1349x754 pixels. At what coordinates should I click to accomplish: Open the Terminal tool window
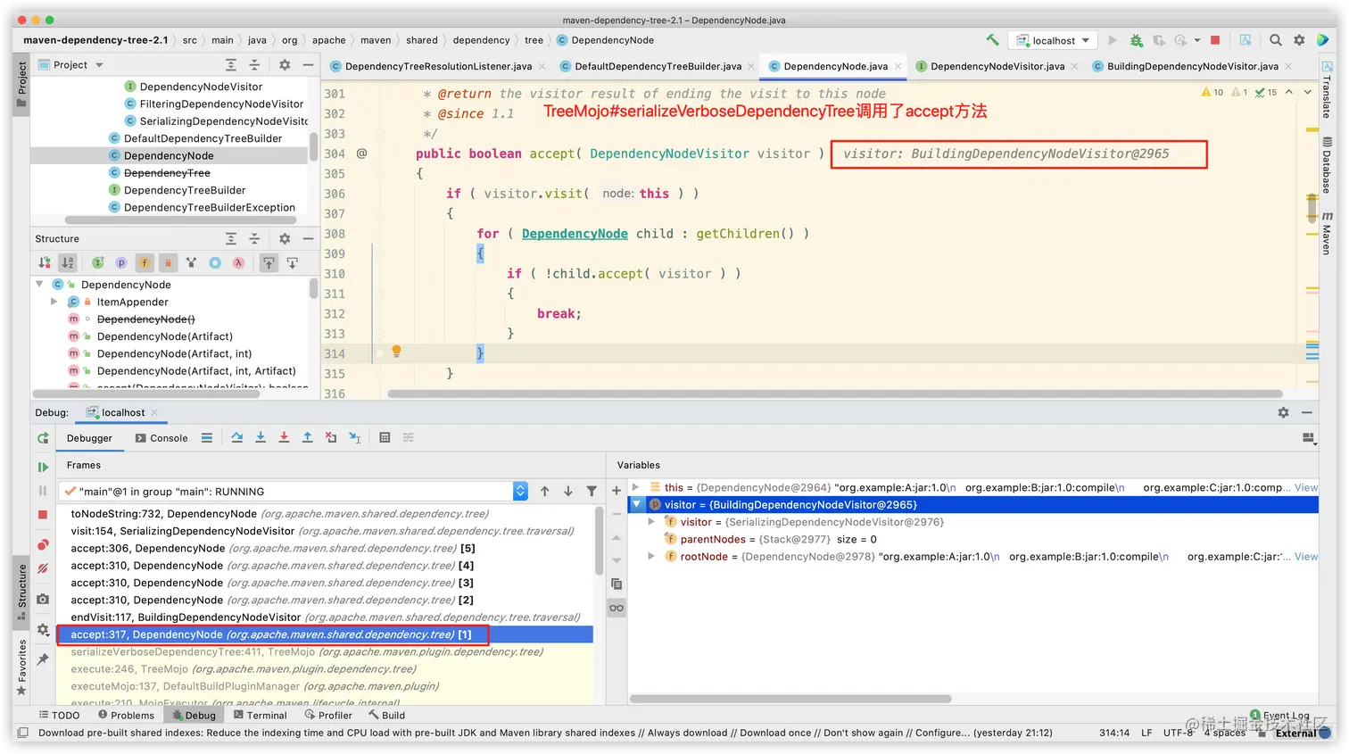coord(260,715)
